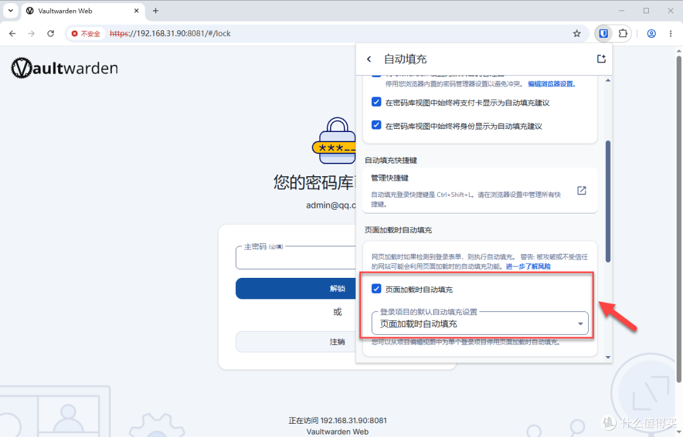Toggle 在密码库视图中始终将身份显示为自动填充建议 checkbox
The width and height of the screenshot is (683, 437).
tap(376, 125)
